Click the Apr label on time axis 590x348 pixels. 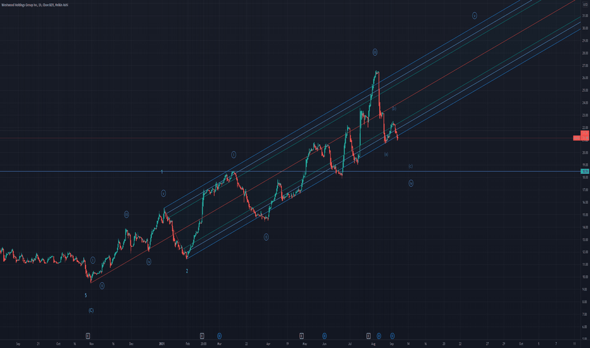tap(268, 344)
